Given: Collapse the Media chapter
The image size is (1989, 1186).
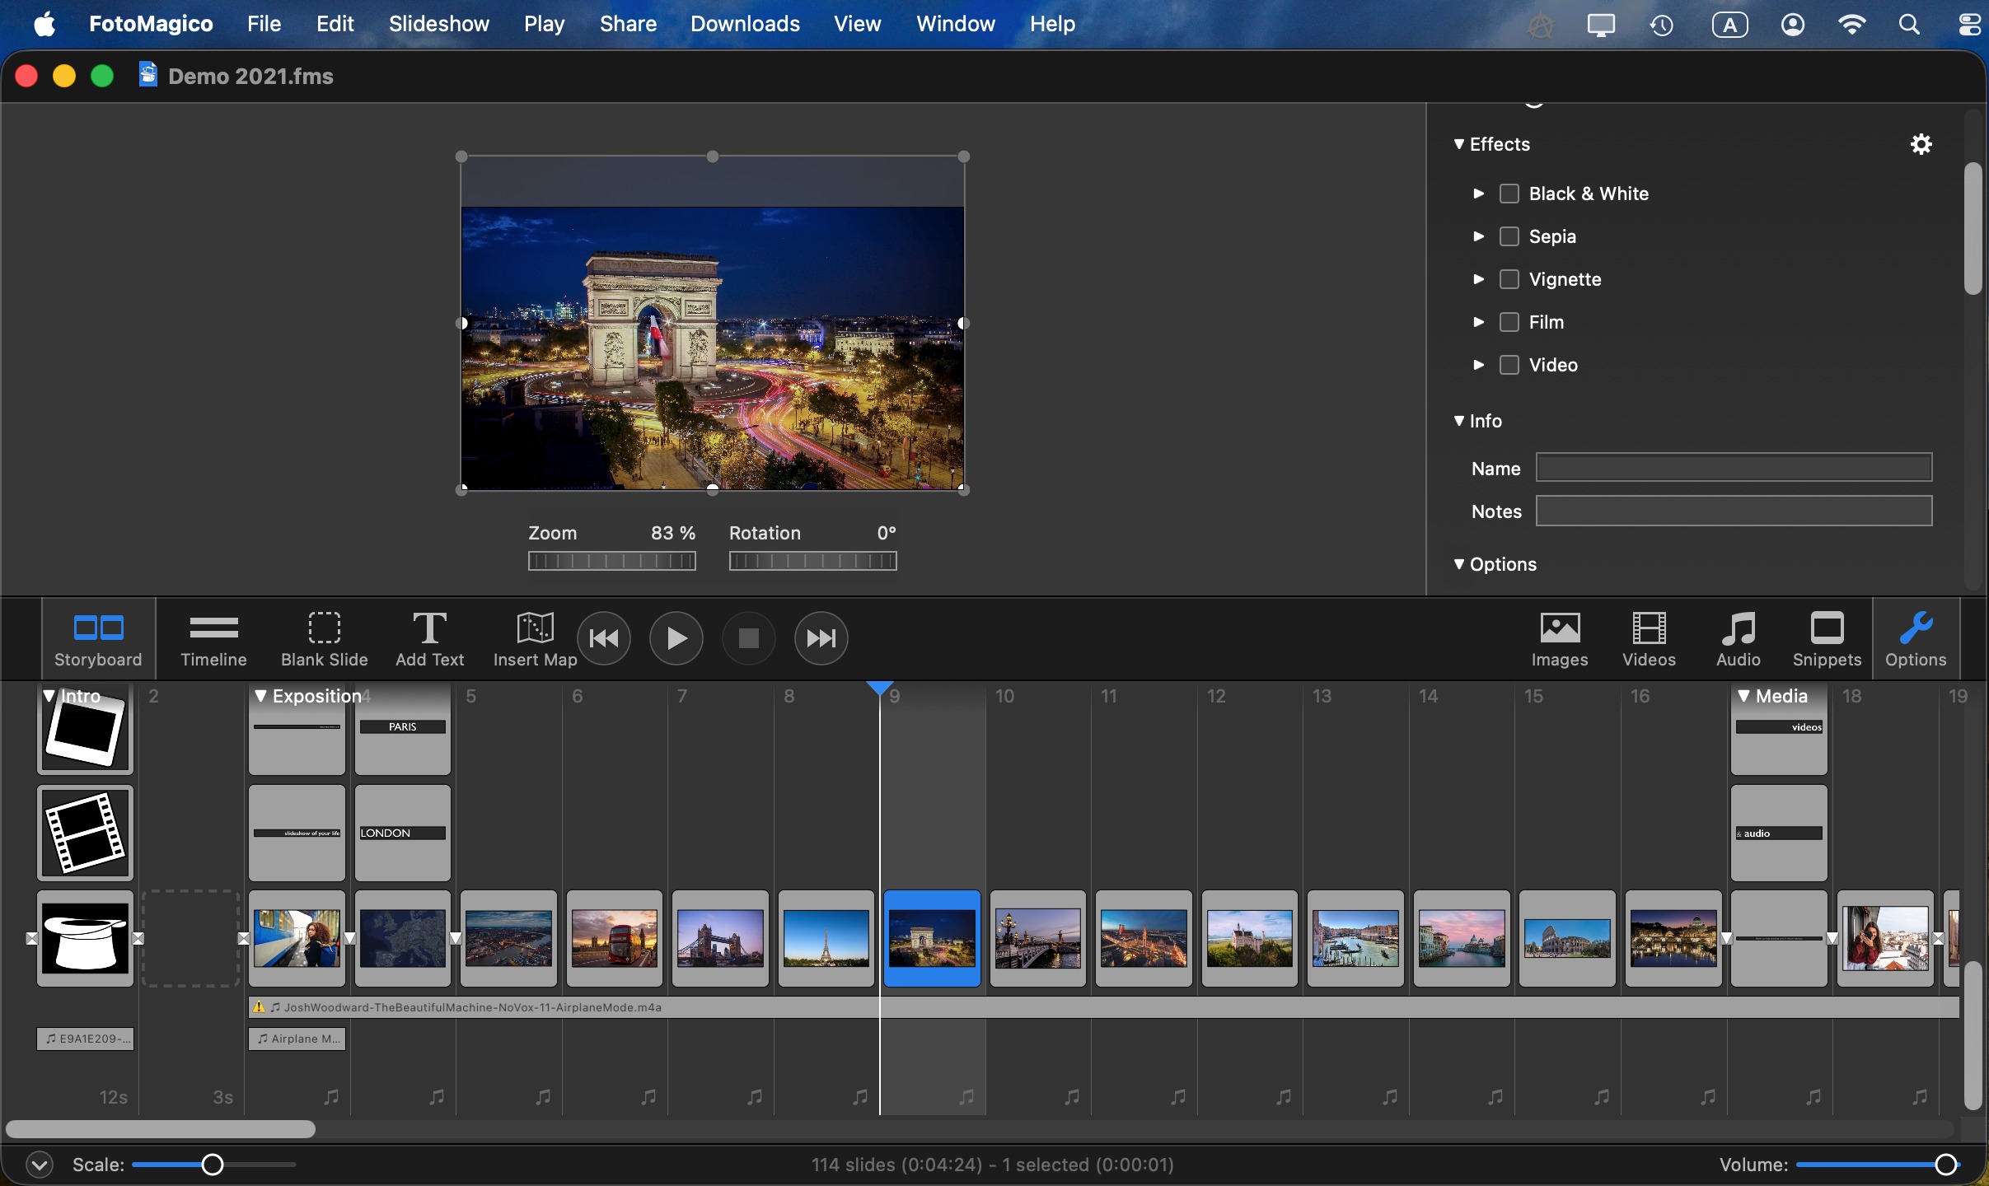Looking at the screenshot, I should [1743, 696].
